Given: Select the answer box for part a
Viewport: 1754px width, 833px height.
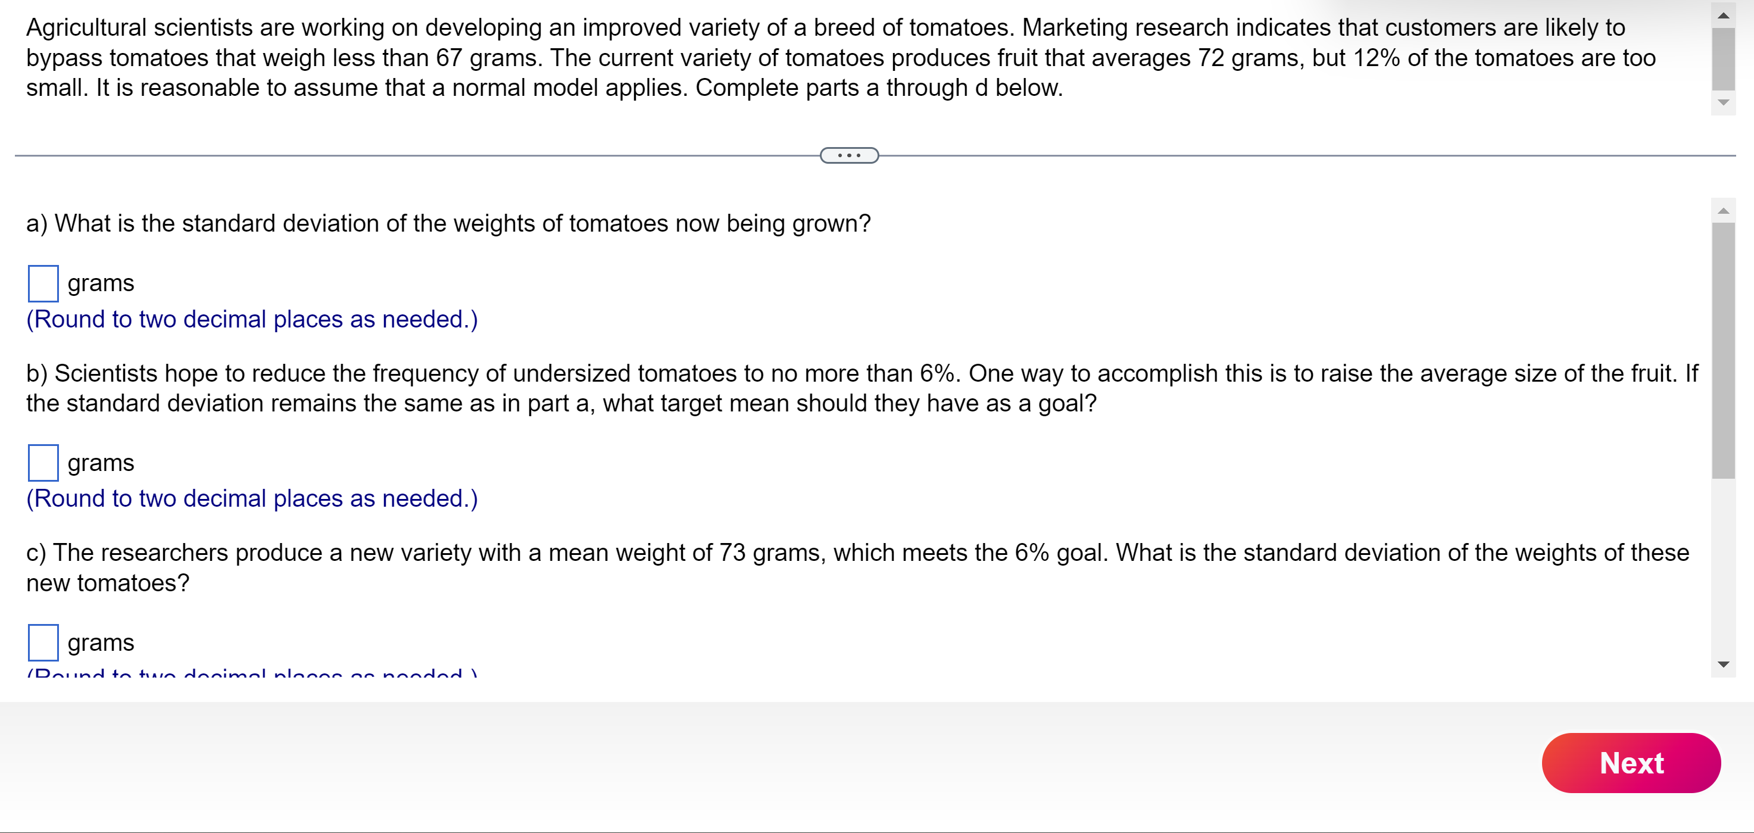Looking at the screenshot, I should point(43,283).
